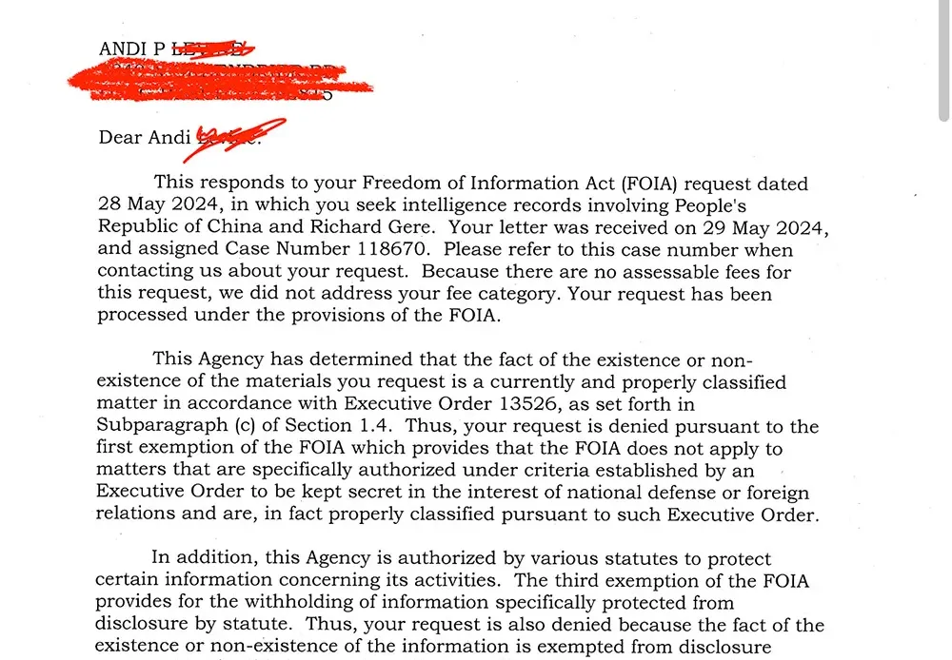
Task: Click 'Freedom of Information Act (FOIA)' text
Action: coord(520,184)
